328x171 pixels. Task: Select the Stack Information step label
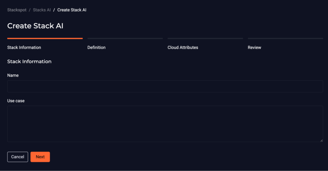pos(24,47)
